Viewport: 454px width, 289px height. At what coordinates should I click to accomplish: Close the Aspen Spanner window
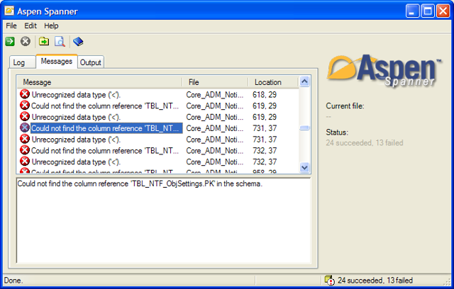pos(443,11)
